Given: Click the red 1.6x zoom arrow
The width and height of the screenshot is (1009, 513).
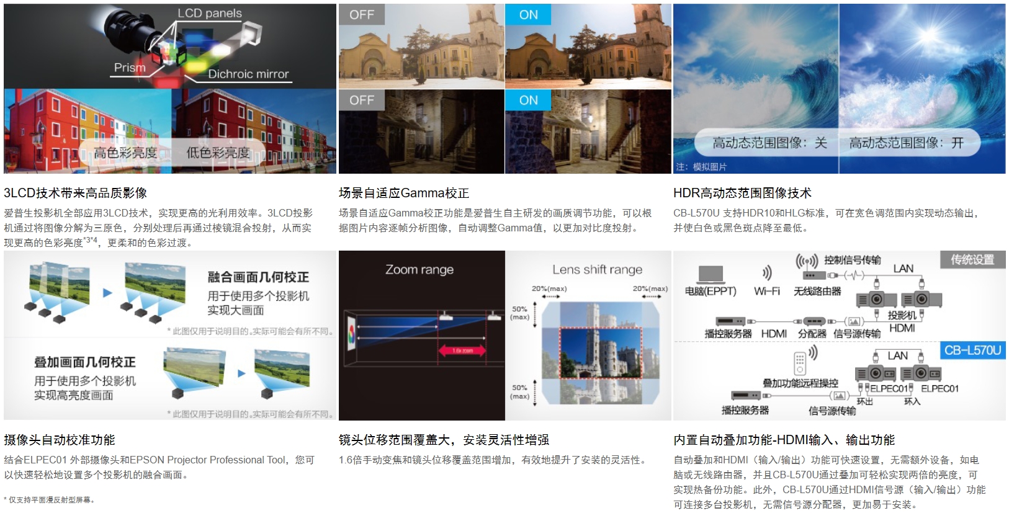Looking at the screenshot, I should 462,351.
